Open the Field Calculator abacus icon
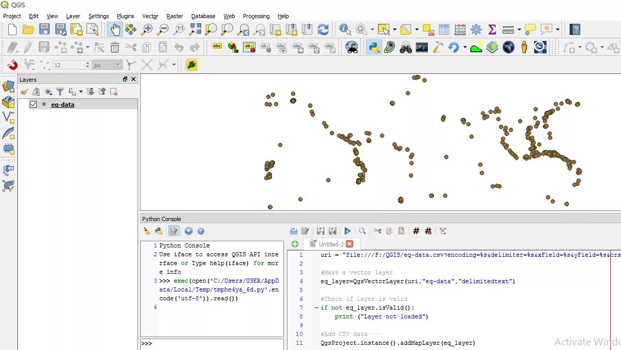The width and height of the screenshot is (621, 350). (460, 30)
